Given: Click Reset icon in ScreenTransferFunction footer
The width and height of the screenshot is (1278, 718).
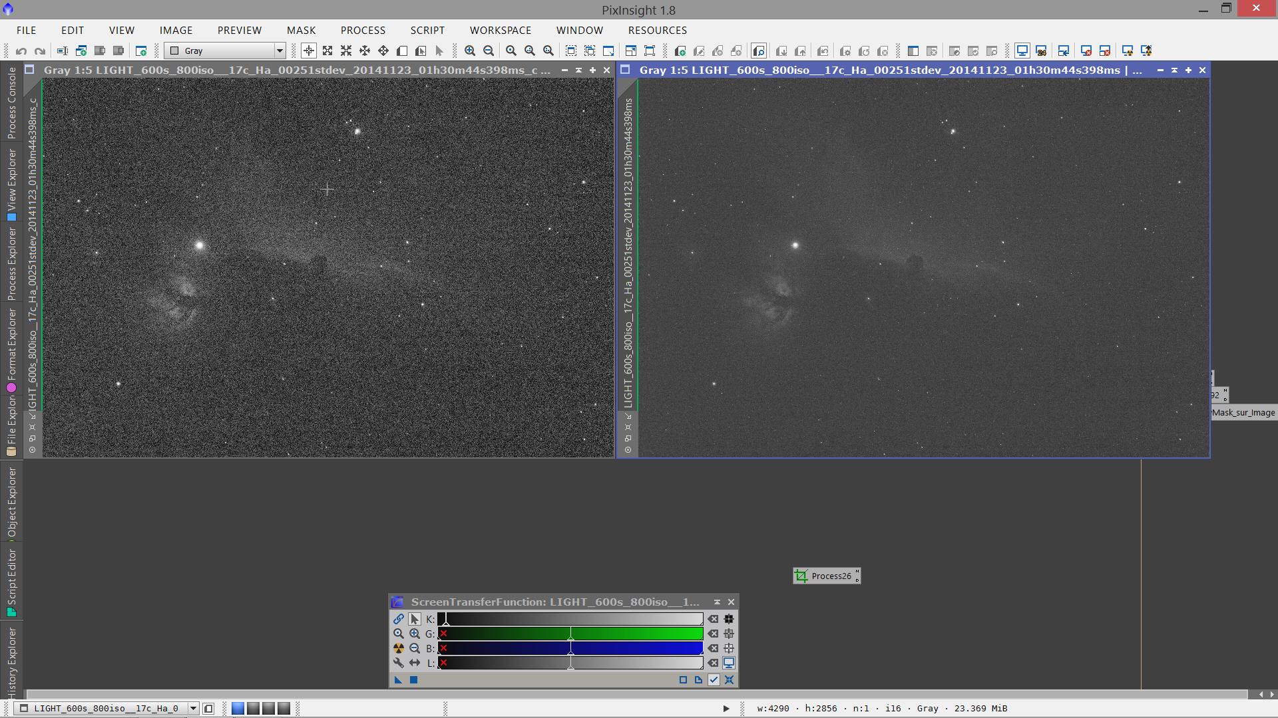Looking at the screenshot, I should (729, 679).
